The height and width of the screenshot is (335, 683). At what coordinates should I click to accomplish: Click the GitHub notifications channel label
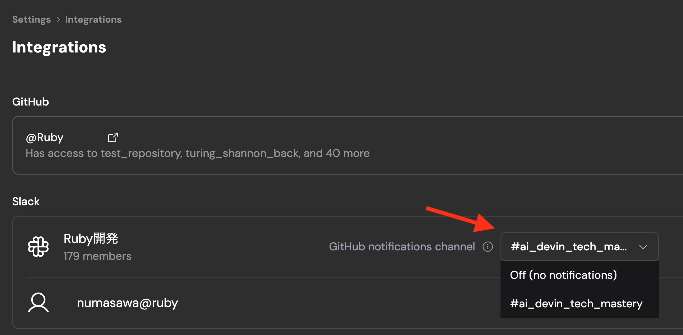pyautogui.click(x=402, y=247)
